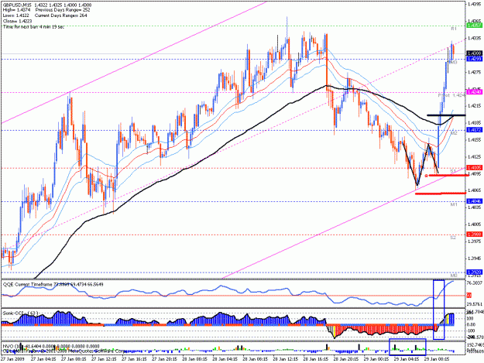
Task: Click the '28 Jan 12:15' time axis label
Action: (x=285, y=359)
